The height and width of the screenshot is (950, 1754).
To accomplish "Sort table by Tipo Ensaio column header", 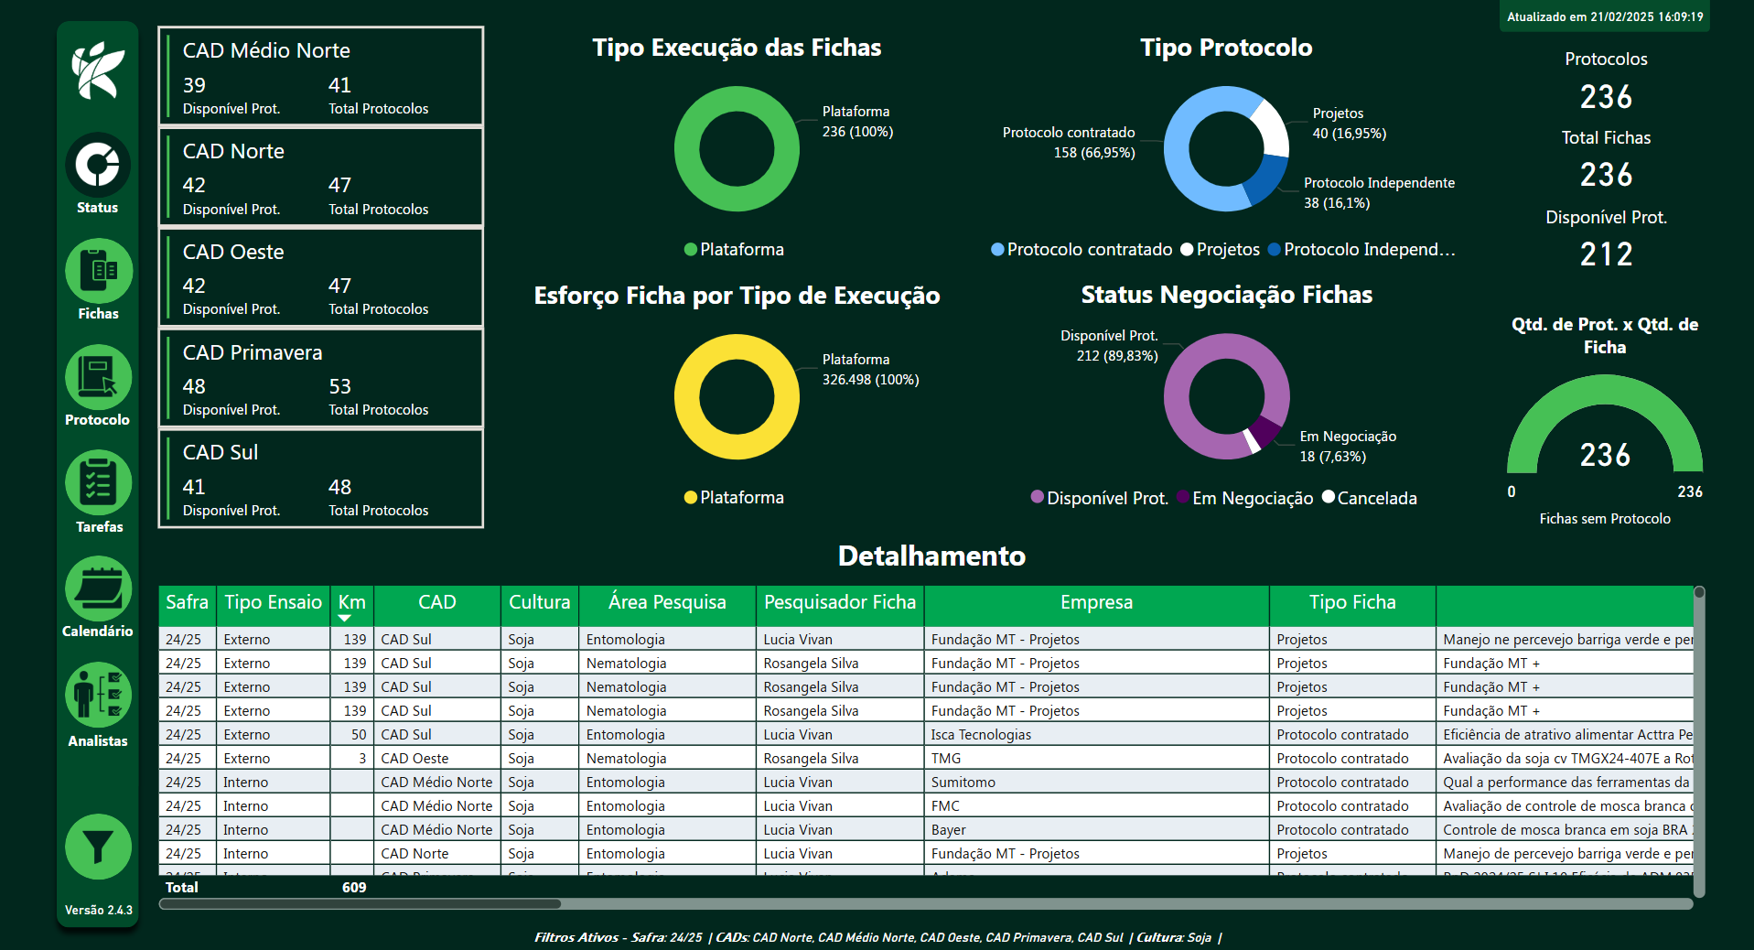I will [x=273, y=602].
